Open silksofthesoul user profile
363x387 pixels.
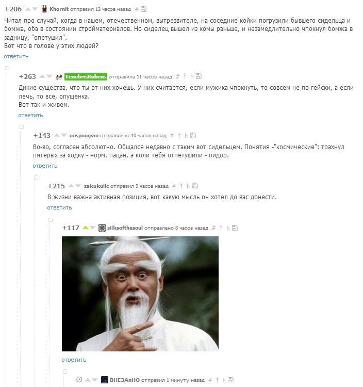[125, 228]
